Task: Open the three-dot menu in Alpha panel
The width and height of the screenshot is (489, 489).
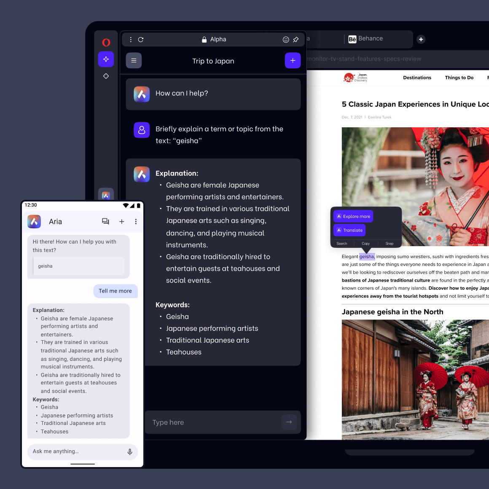Action: tap(131, 40)
